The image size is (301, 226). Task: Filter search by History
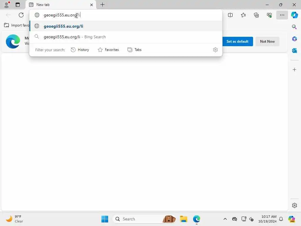(80, 50)
